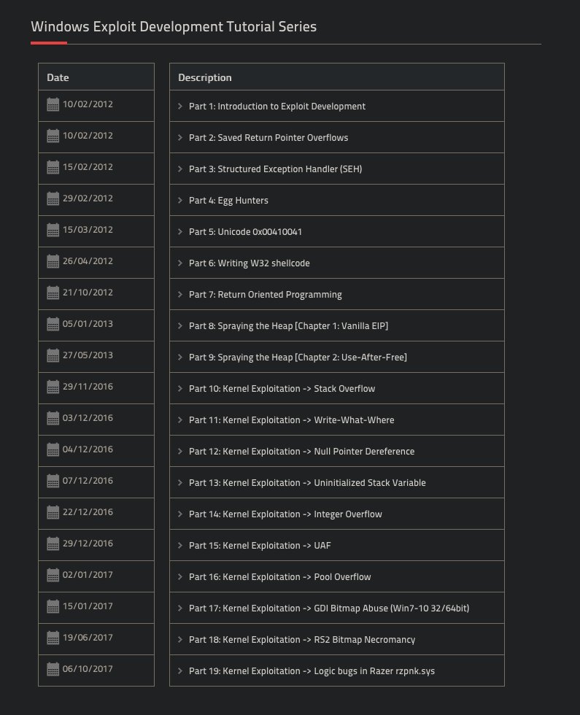Expand chevron beside Part 15 Kernel UAF

click(180, 546)
